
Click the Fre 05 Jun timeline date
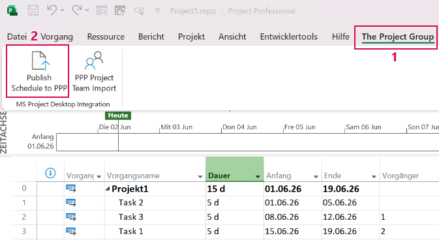(300, 127)
